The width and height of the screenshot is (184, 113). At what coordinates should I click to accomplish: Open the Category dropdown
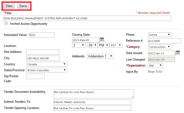click(160, 47)
